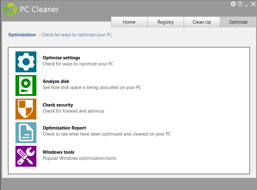Click the PC Cleaner leaf logo
This screenshot has height=190, width=257.
(10, 9)
